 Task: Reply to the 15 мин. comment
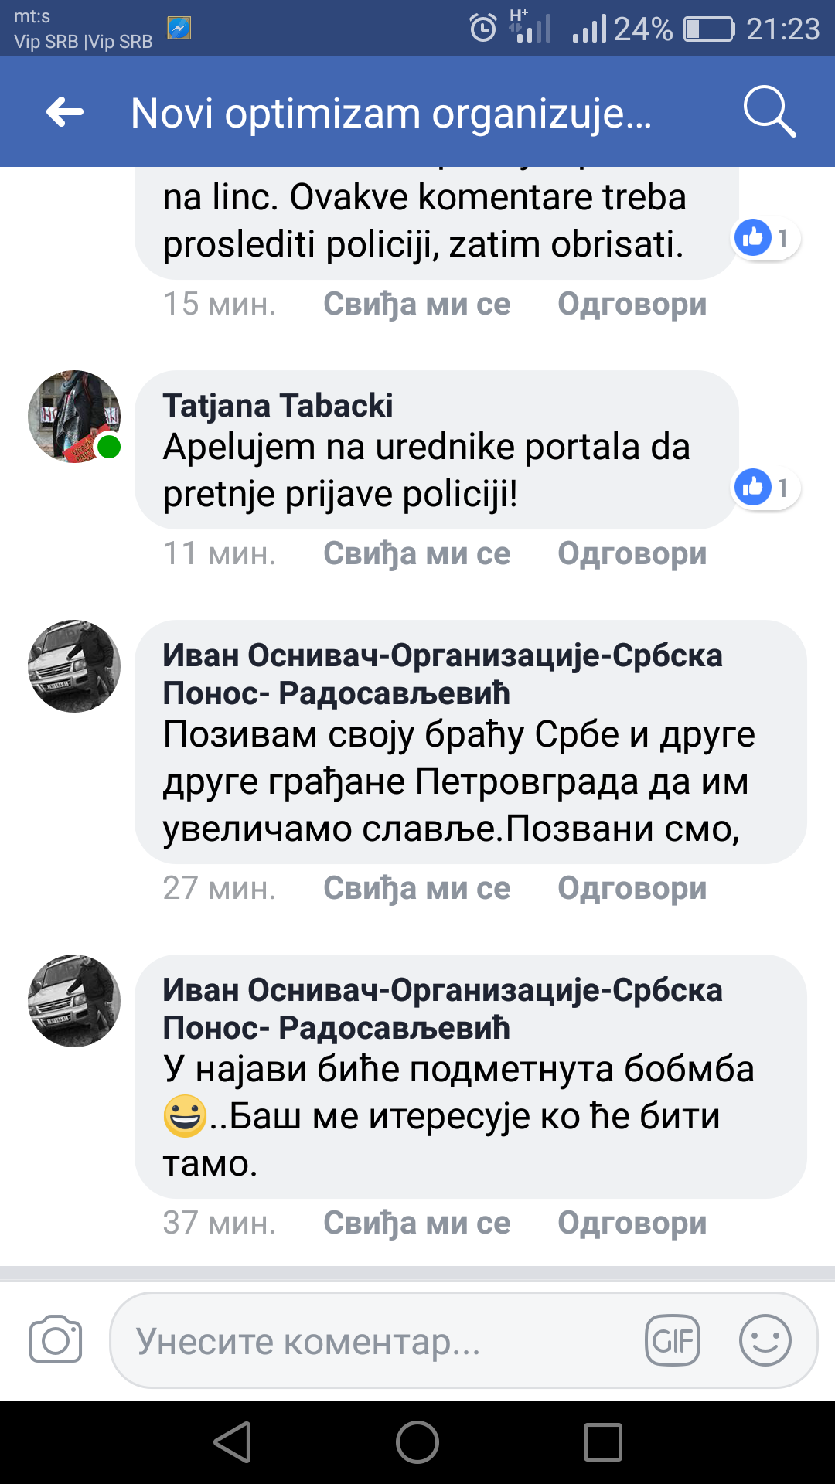(632, 304)
